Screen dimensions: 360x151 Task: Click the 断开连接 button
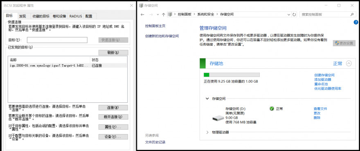coord(113,117)
